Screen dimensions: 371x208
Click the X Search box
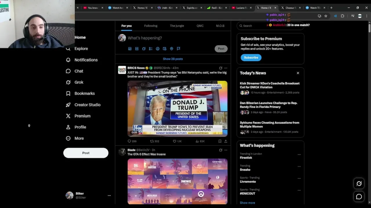[270, 26]
